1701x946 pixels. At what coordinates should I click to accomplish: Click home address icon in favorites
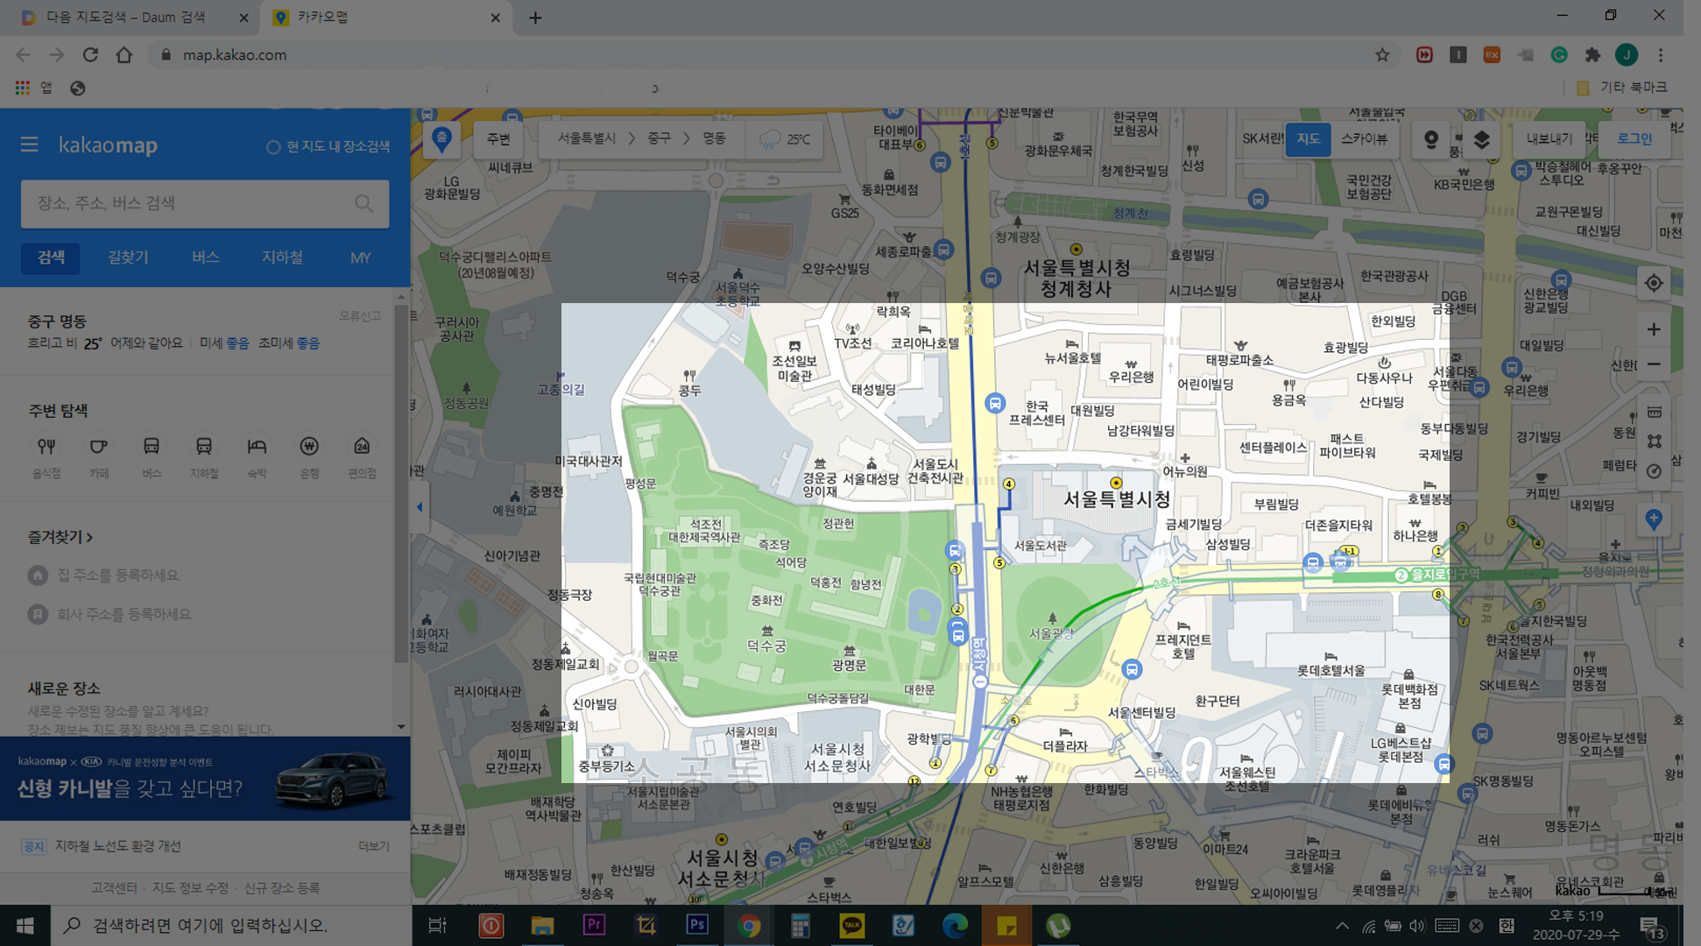[x=38, y=575]
